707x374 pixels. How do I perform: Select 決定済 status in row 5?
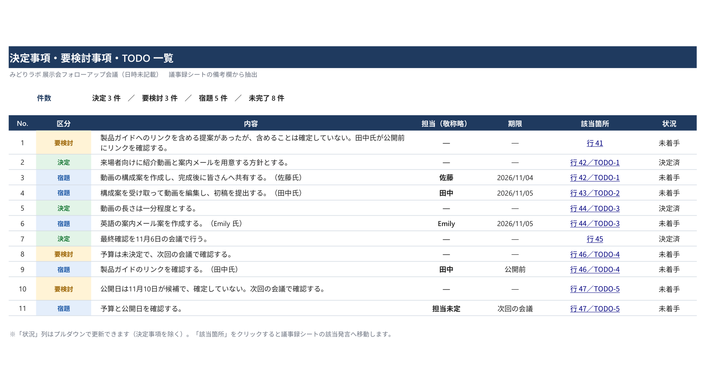[x=669, y=208]
